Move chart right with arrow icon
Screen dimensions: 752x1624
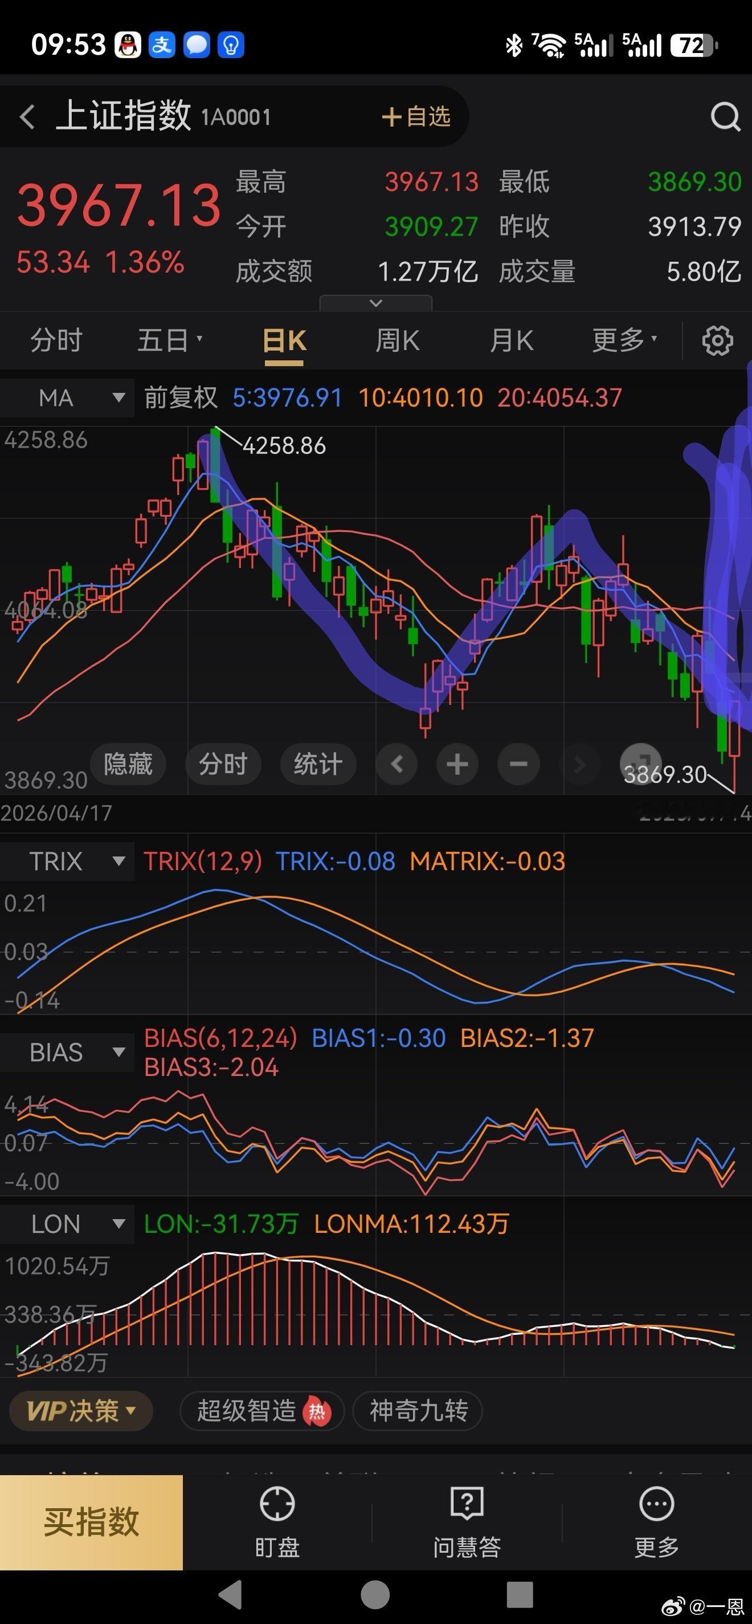click(579, 764)
